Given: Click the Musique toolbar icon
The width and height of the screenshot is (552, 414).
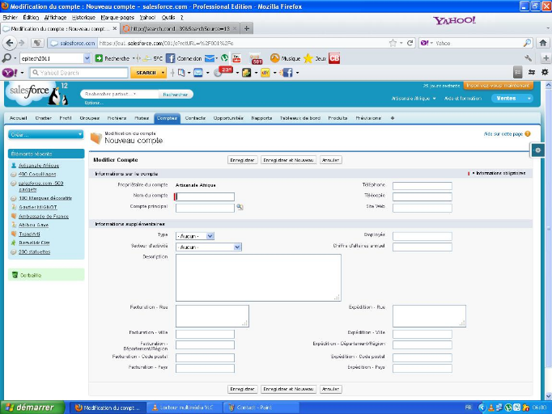Looking at the screenshot, I should coord(275,58).
